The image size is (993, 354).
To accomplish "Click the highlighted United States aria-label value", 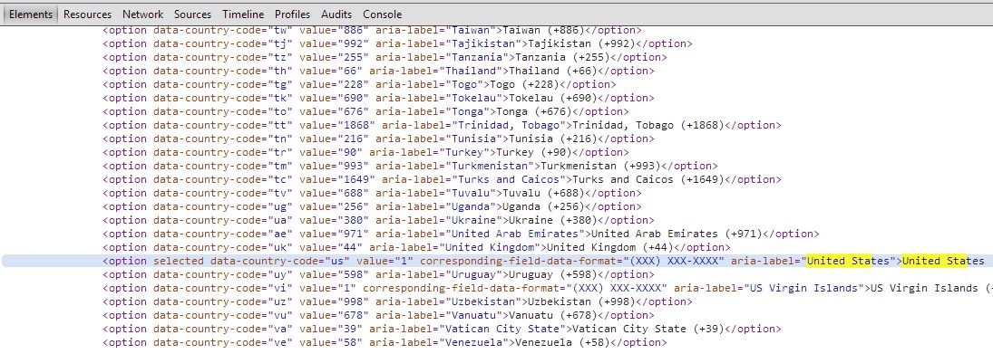I will click(x=848, y=261).
